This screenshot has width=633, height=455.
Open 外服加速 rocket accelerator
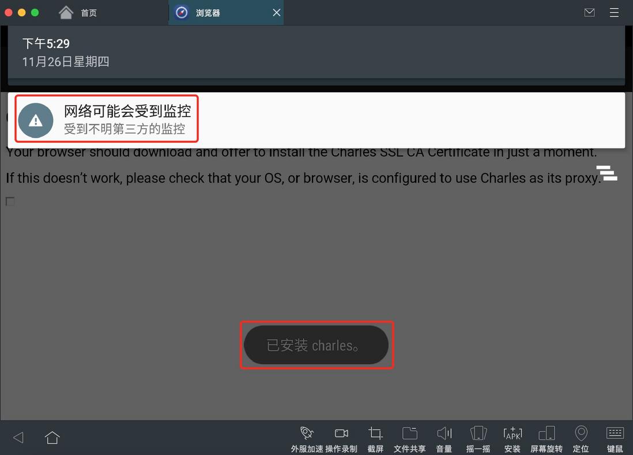307,439
